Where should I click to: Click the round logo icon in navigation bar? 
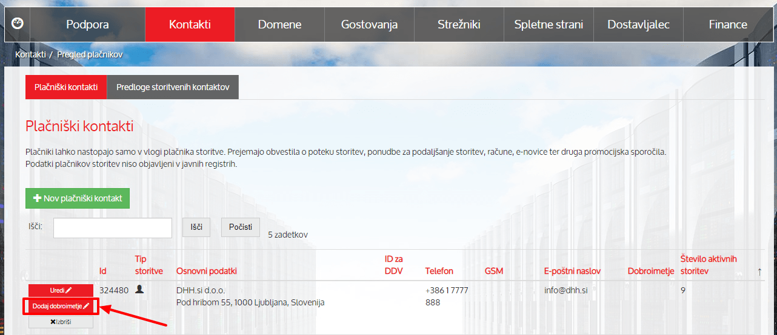18,24
